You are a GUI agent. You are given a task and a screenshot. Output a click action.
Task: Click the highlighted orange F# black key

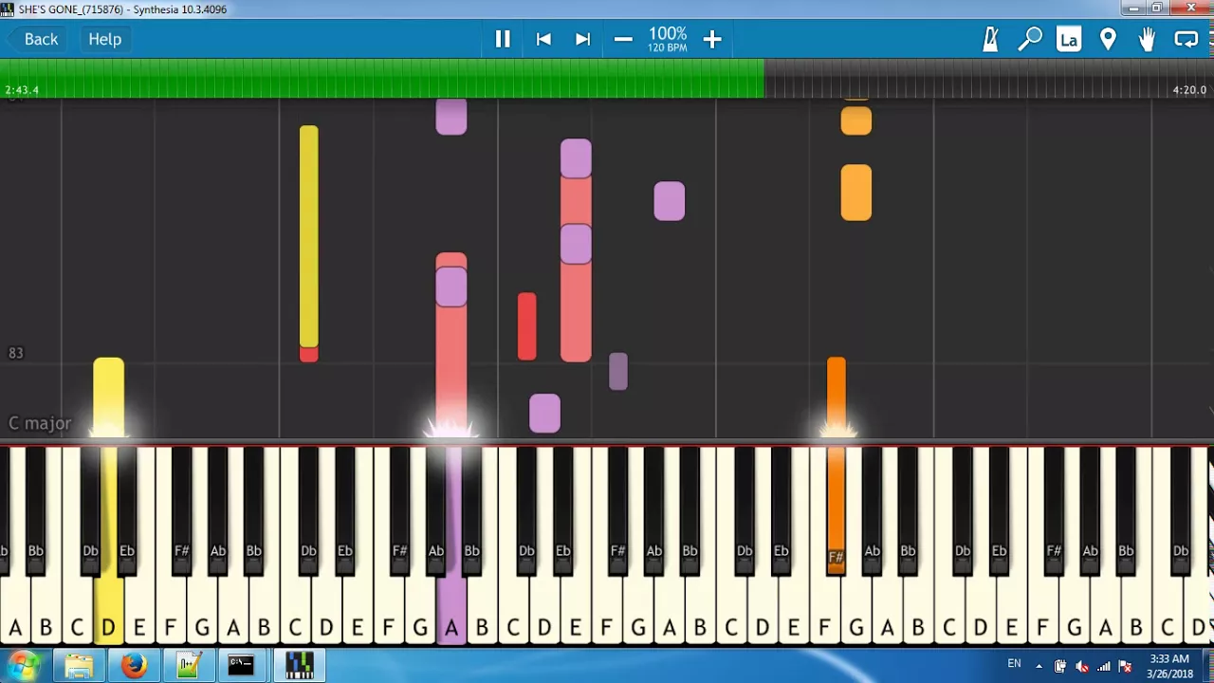(836, 509)
